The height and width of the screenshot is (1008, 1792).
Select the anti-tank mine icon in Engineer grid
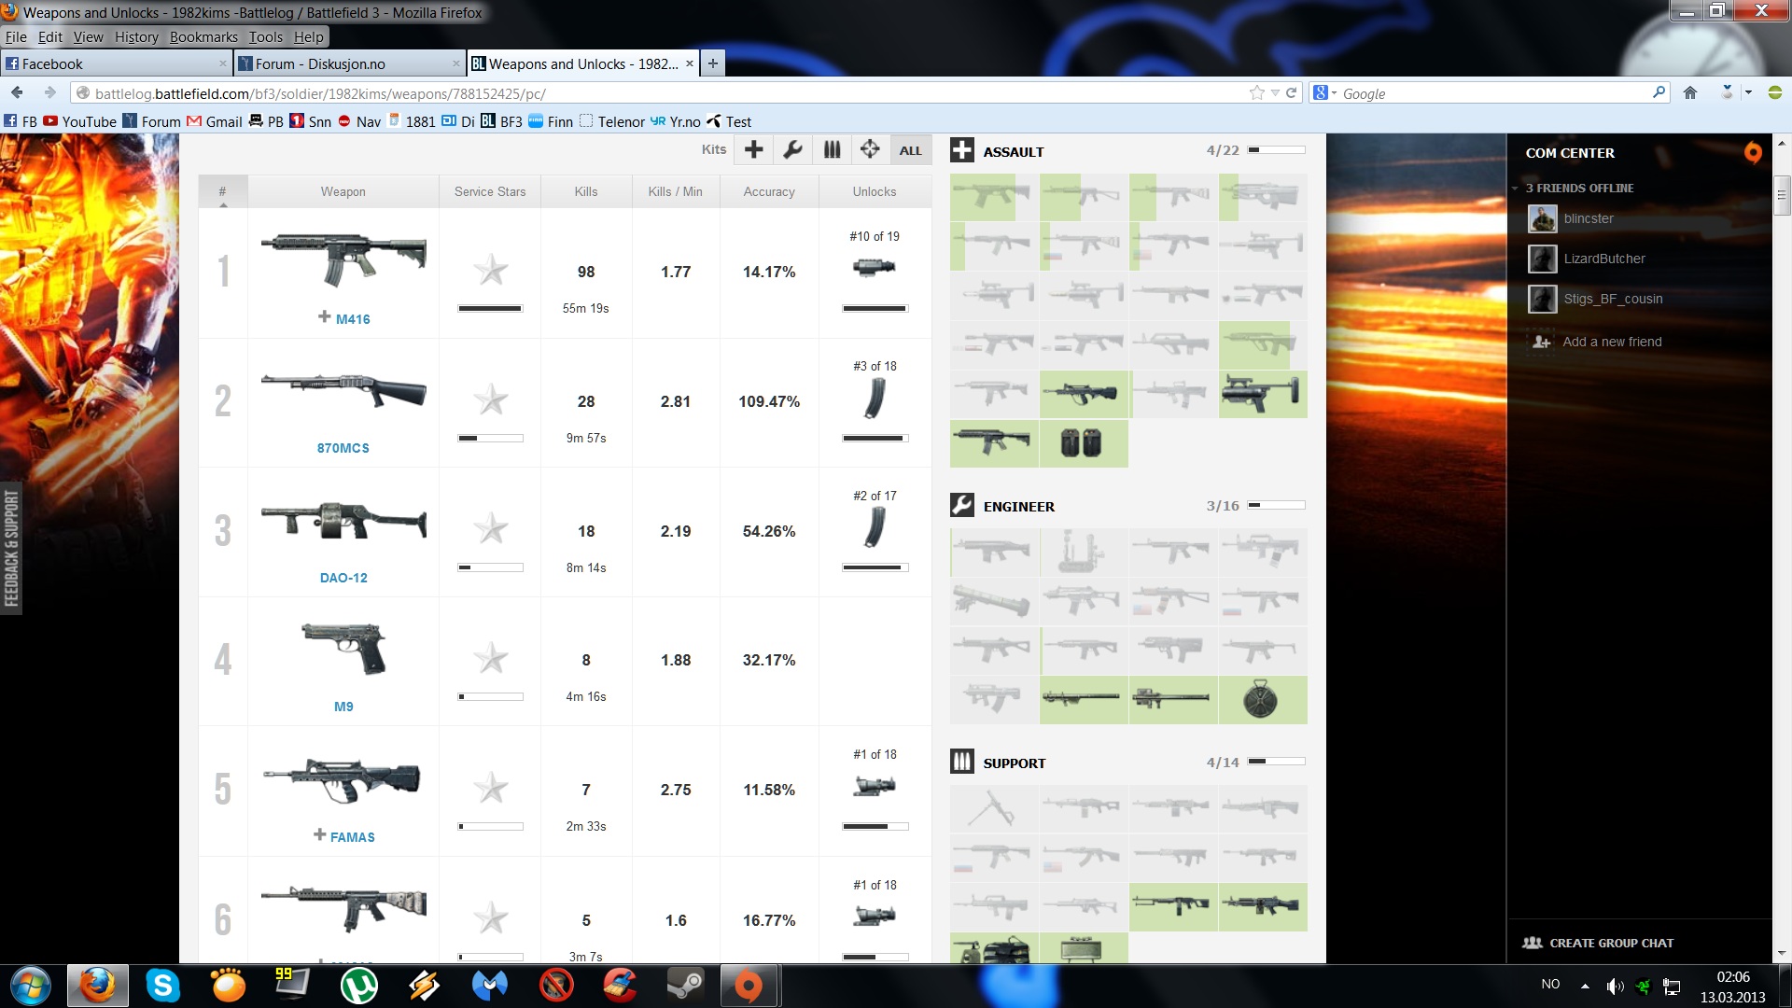[x=1263, y=700]
